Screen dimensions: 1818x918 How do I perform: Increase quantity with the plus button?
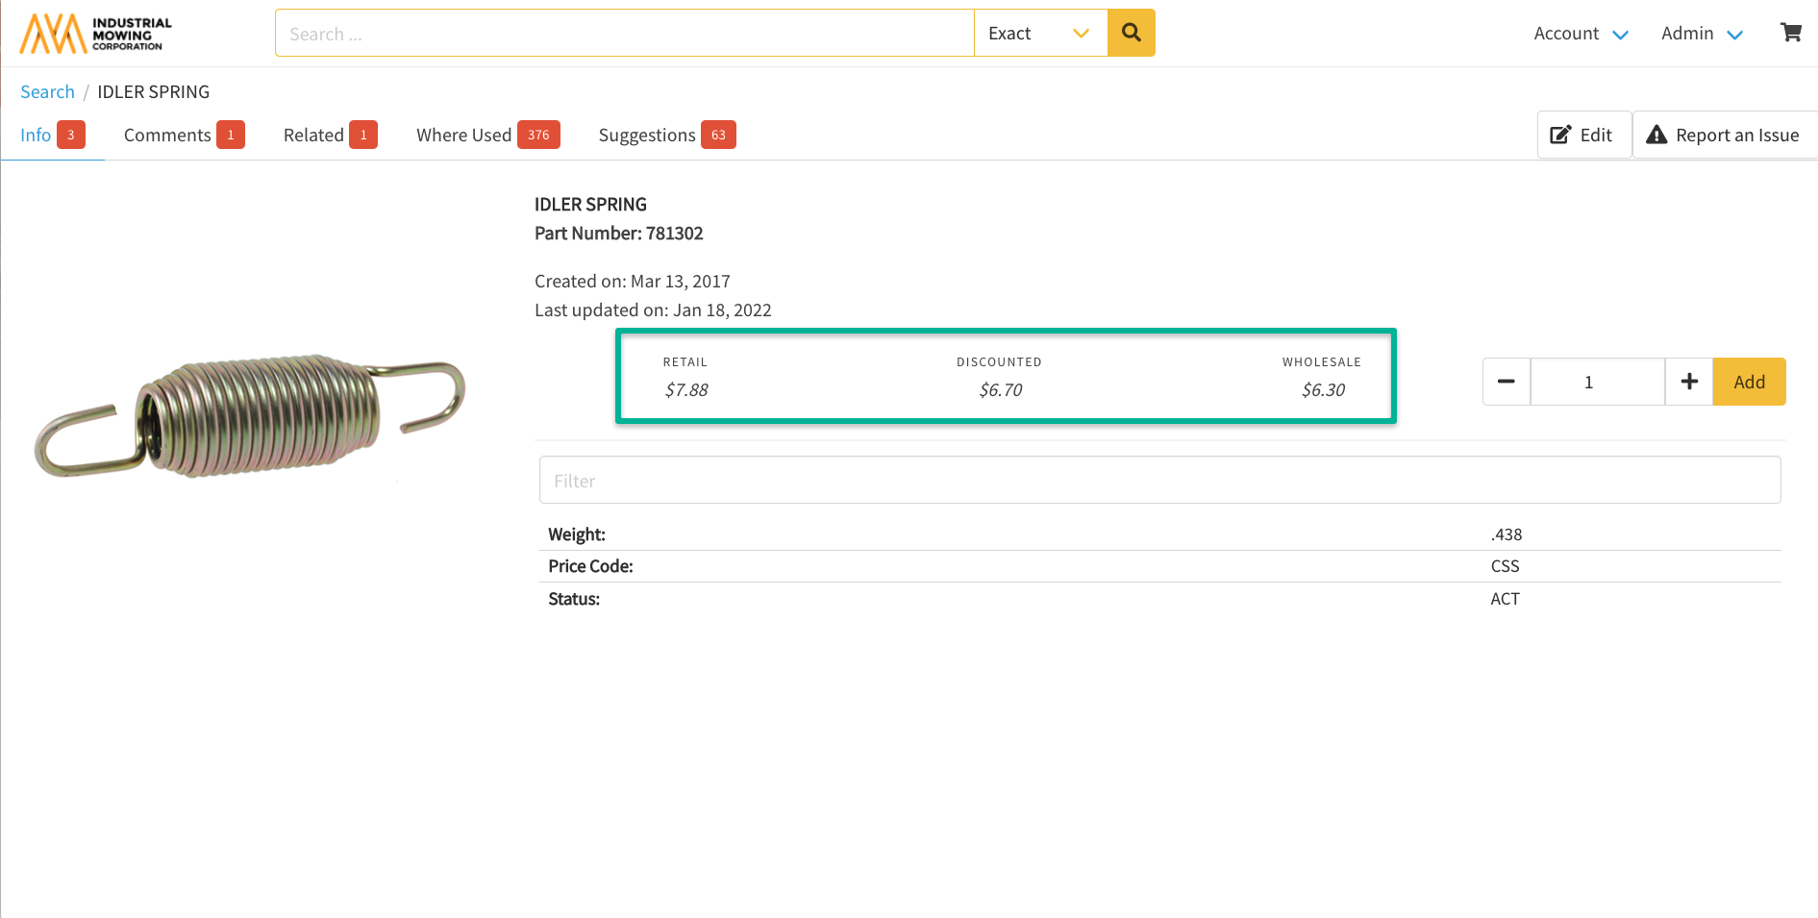click(1688, 382)
